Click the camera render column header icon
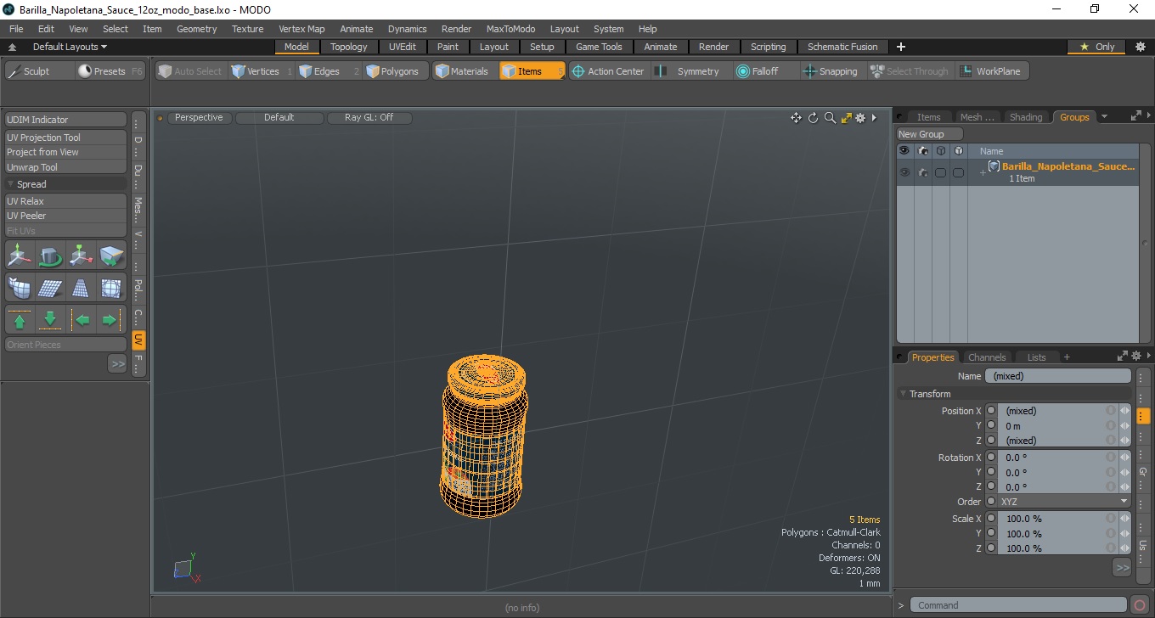This screenshot has height=618, width=1155. [x=922, y=150]
